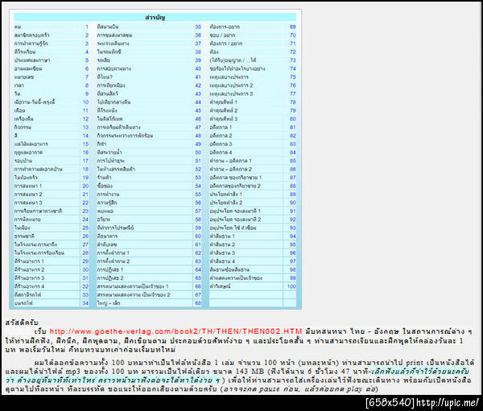
Task: Open page number 34 link
Action: click(x=85, y=303)
